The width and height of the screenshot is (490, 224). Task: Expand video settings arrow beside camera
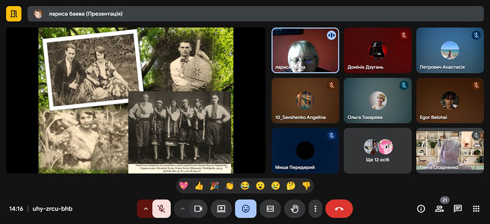(182, 209)
